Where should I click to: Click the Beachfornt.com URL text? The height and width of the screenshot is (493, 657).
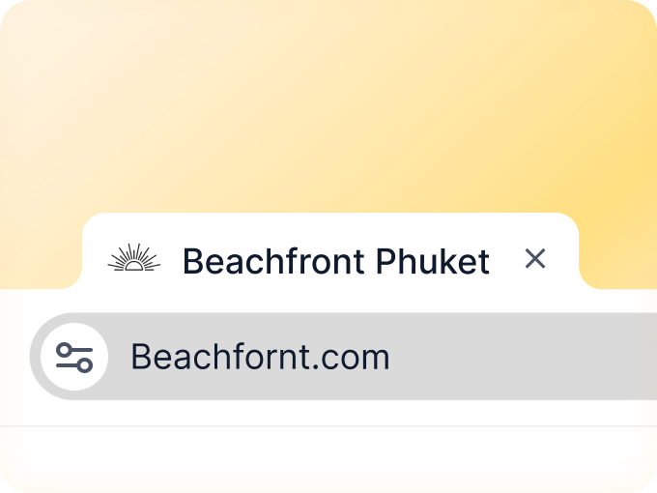pyautogui.click(x=260, y=357)
